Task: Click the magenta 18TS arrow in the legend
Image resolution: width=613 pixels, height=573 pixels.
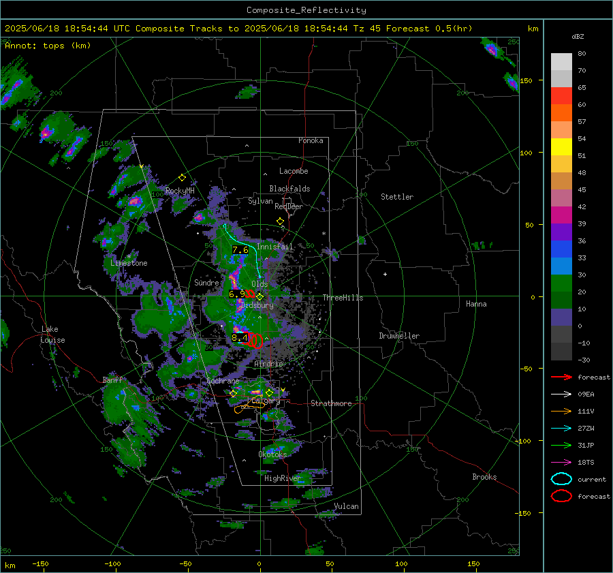Action: click(561, 463)
